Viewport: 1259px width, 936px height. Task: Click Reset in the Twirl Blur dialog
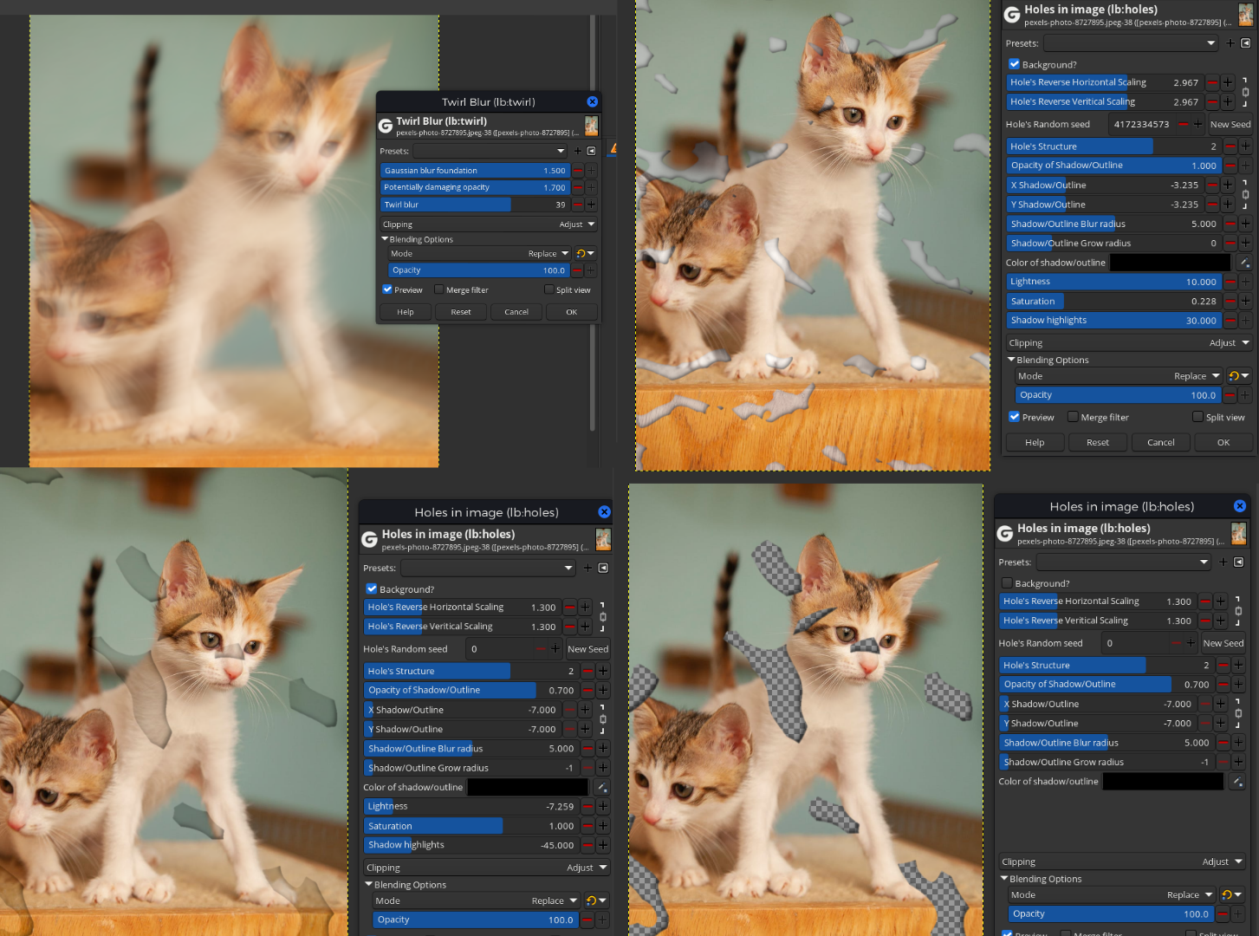tap(461, 312)
